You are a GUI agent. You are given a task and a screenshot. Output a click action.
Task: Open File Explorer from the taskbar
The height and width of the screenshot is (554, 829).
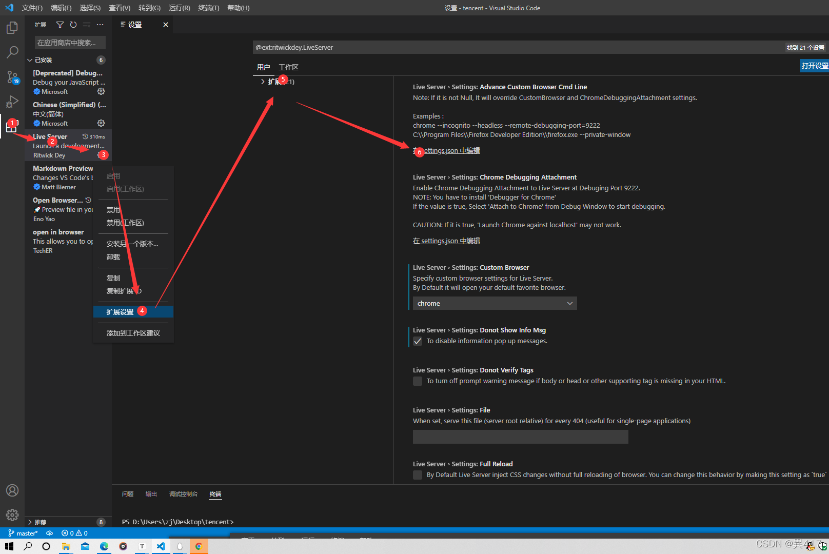(x=66, y=546)
